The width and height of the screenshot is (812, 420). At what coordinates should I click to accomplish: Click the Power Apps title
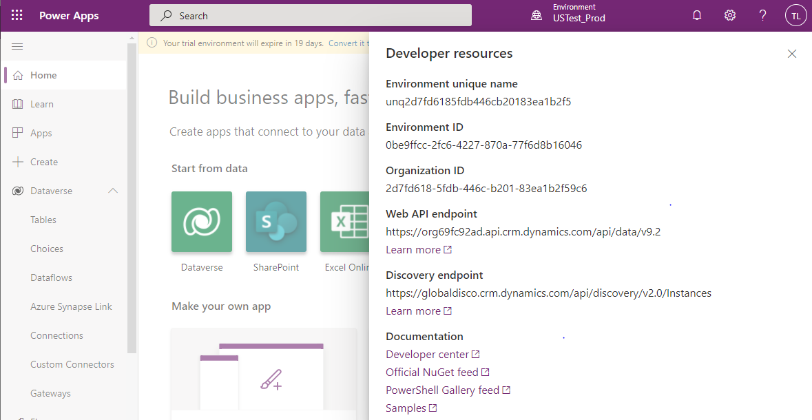69,16
